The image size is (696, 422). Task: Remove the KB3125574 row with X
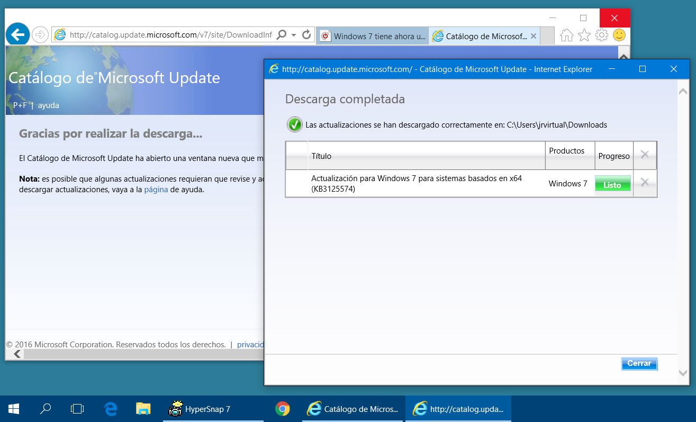pyautogui.click(x=645, y=183)
